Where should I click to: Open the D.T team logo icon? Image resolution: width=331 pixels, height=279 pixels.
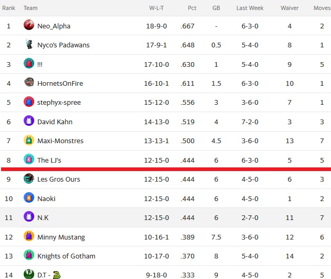[29, 274]
